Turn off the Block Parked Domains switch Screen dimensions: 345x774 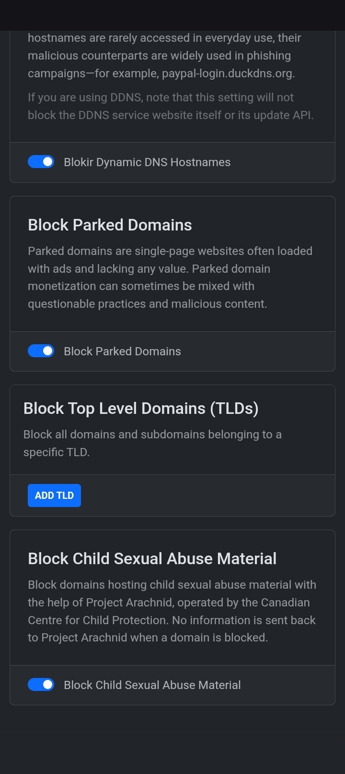pyautogui.click(x=41, y=351)
